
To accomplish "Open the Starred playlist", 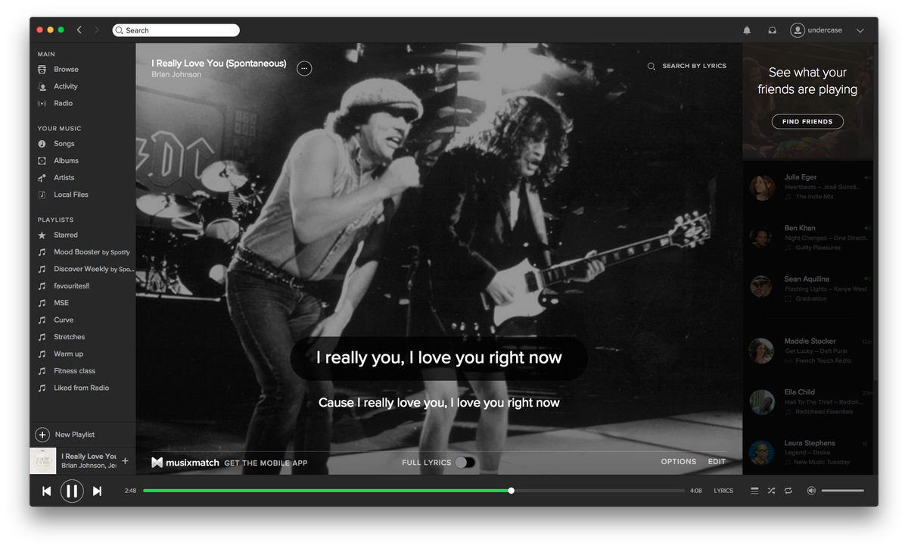I will 66,236.
